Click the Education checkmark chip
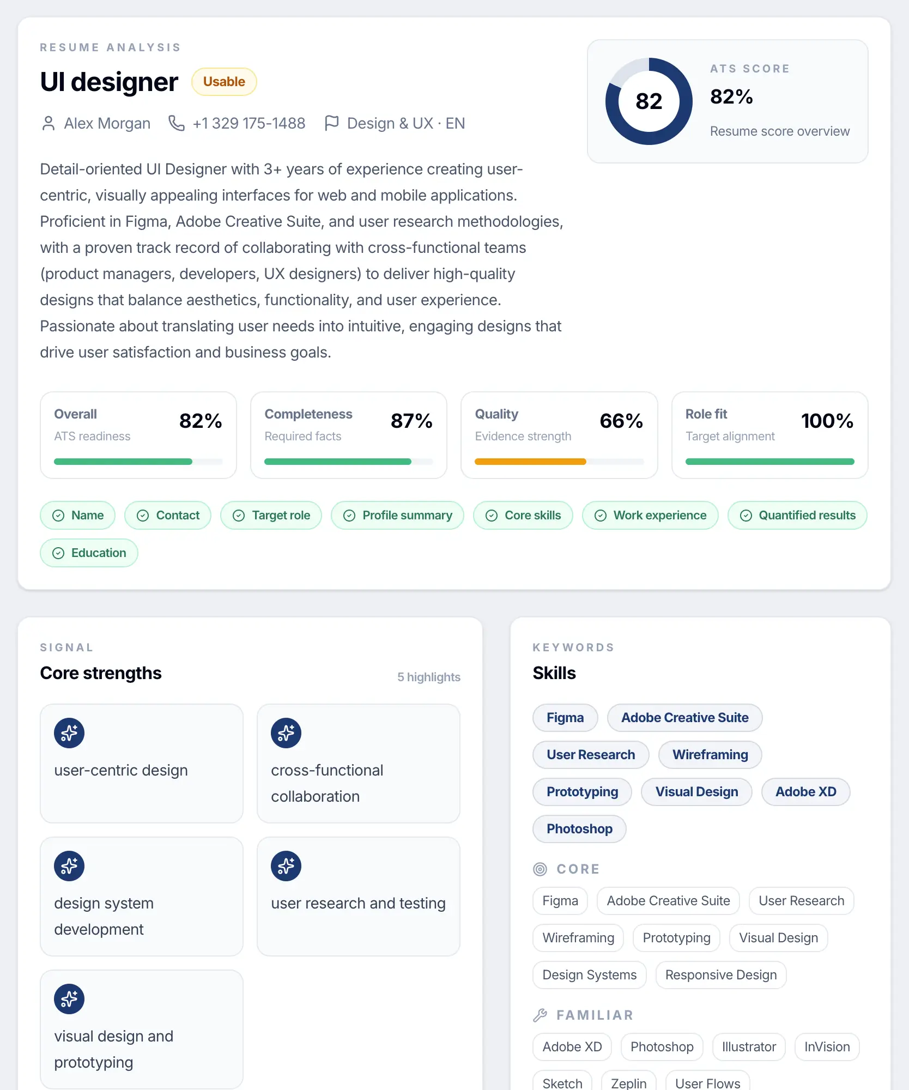Viewport: 909px width, 1090px height. [89, 553]
